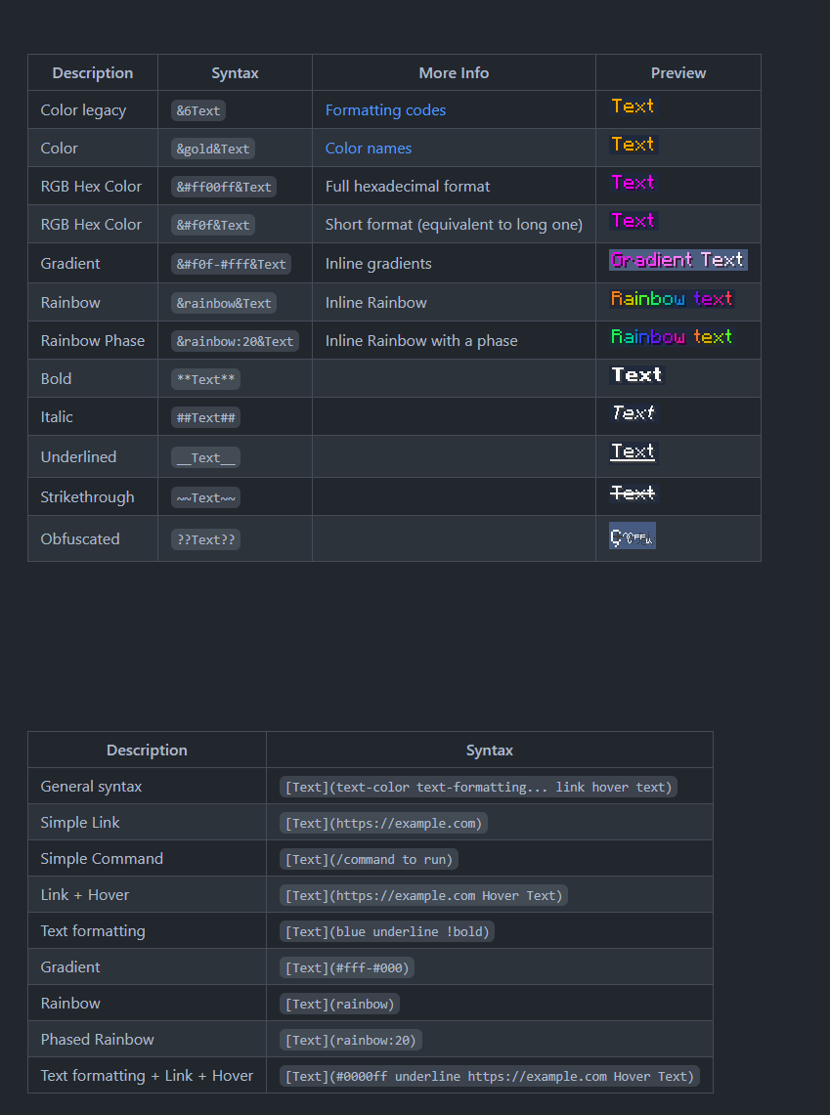Click the ??Text?? syntax code
Viewport: 830px width, 1115px height.
coord(205,539)
